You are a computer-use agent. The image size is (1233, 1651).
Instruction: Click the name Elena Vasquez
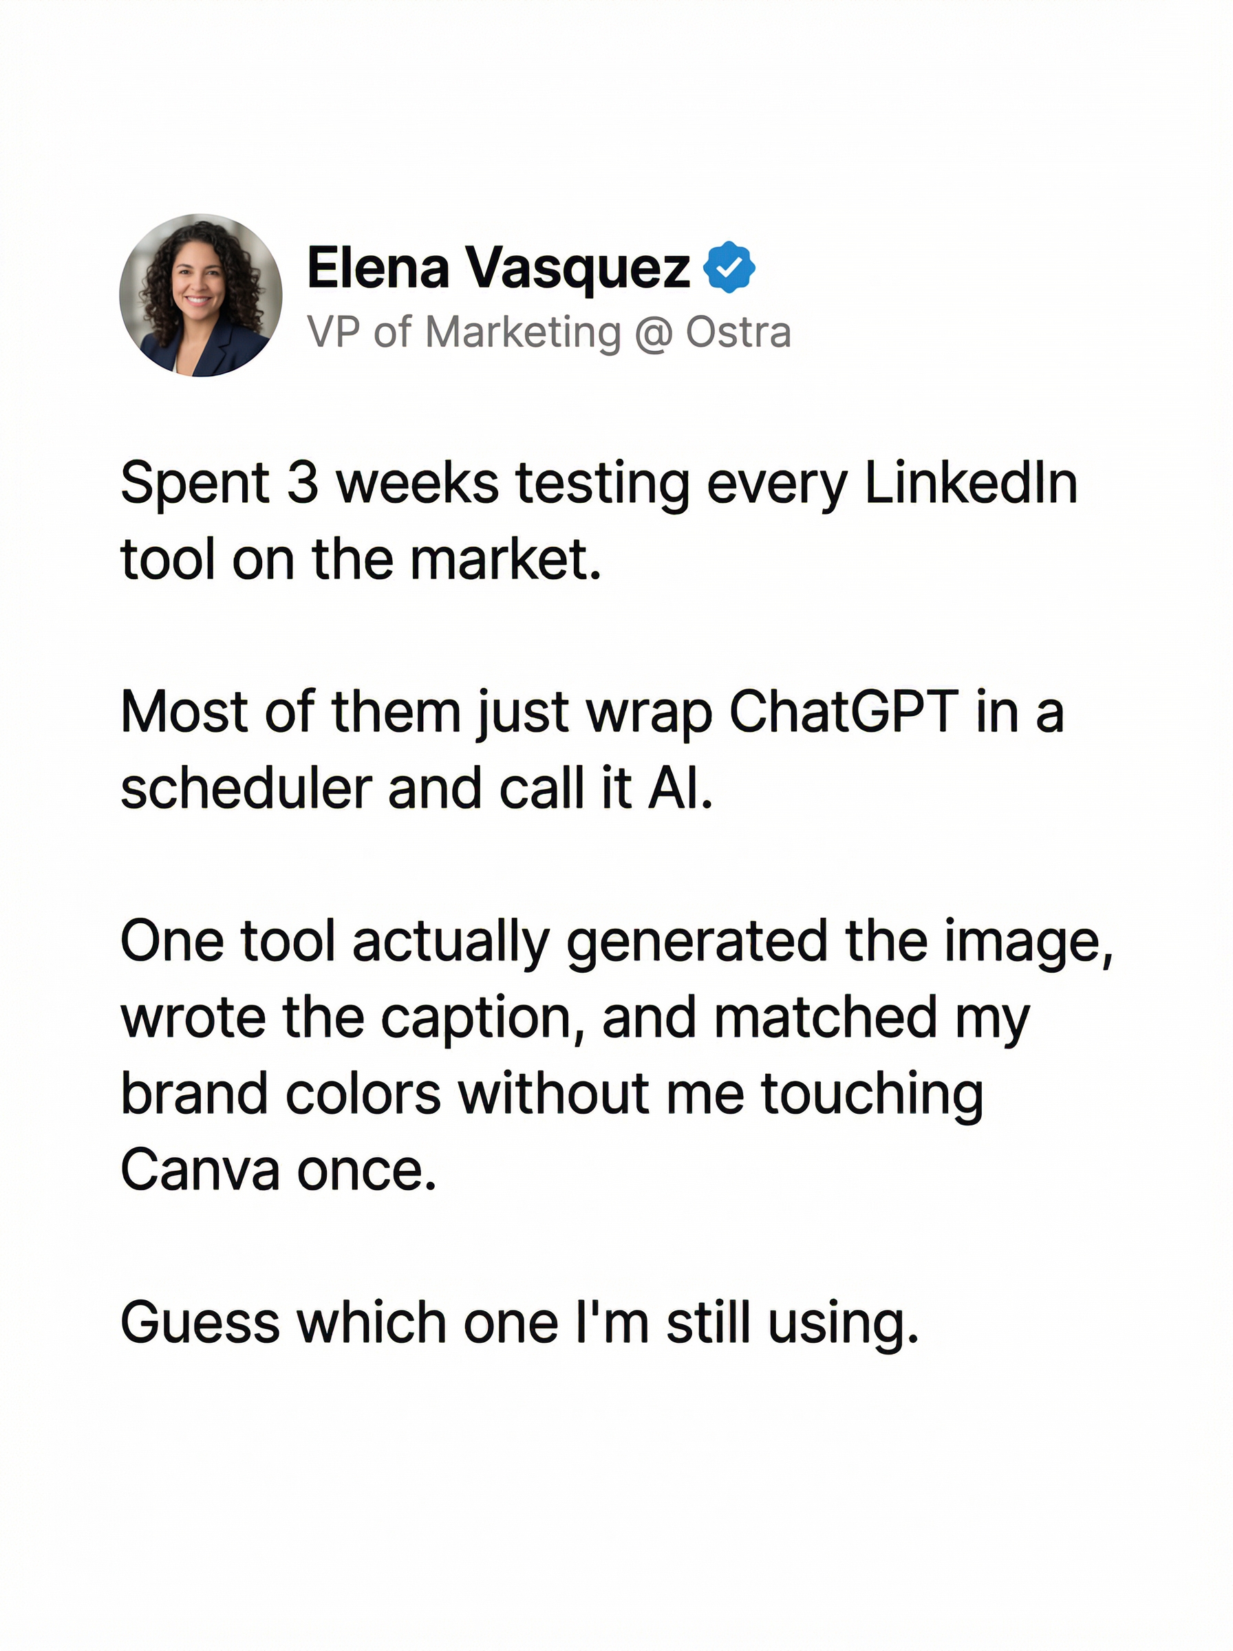498,267
